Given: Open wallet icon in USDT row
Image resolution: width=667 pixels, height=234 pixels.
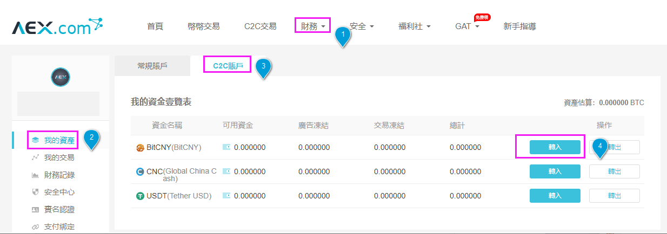Looking at the screenshot, I should (x=227, y=196).
